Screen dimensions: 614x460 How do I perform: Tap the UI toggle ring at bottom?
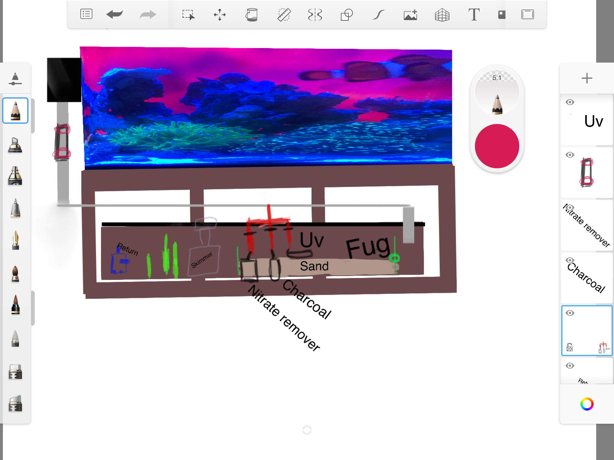(x=307, y=430)
